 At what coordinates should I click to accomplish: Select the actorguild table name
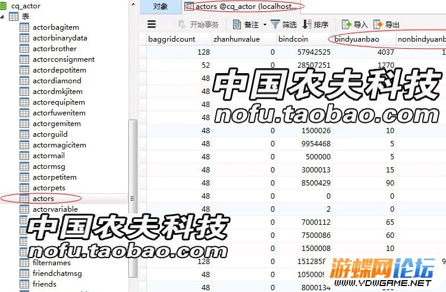(x=50, y=134)
